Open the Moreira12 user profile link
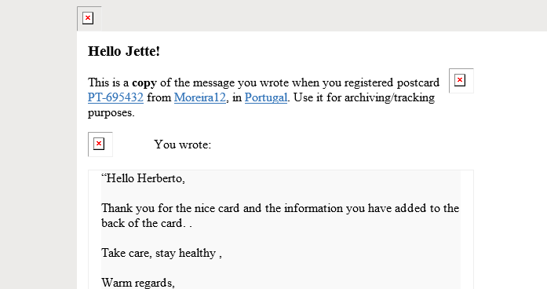547x289 pixels. pyautogui.click(x=200, y=97)
